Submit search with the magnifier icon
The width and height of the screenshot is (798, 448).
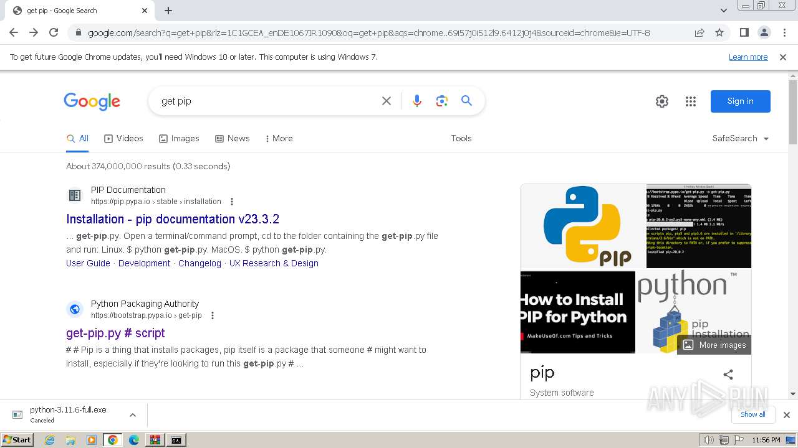tap(466, 101)
